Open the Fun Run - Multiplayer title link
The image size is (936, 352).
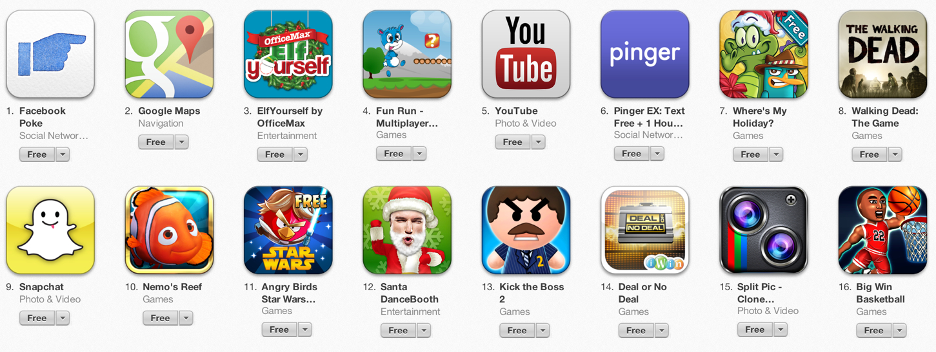[407, 117]
